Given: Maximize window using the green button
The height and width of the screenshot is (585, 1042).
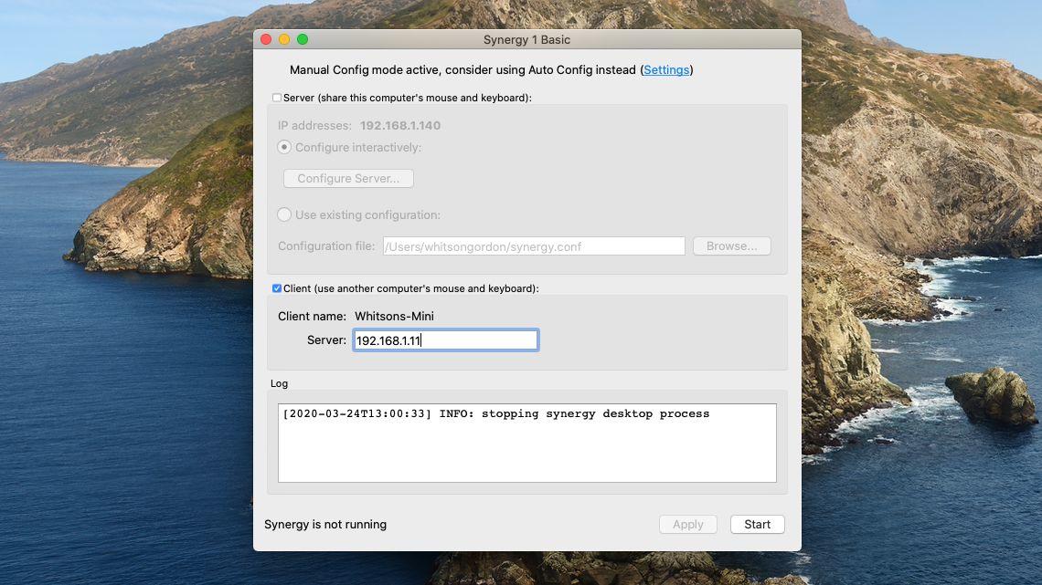Looking at the screenshot, I should point(303,39).
